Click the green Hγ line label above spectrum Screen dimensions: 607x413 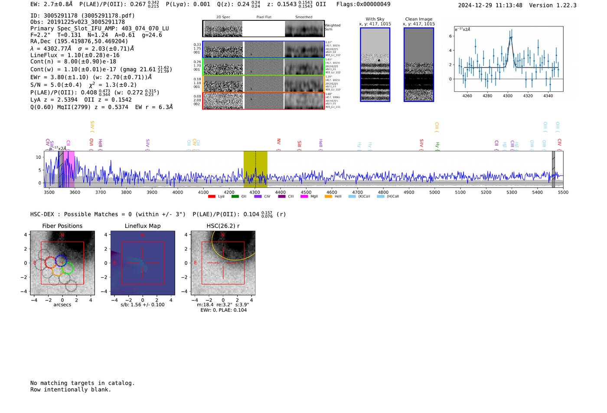coord(437,146)
